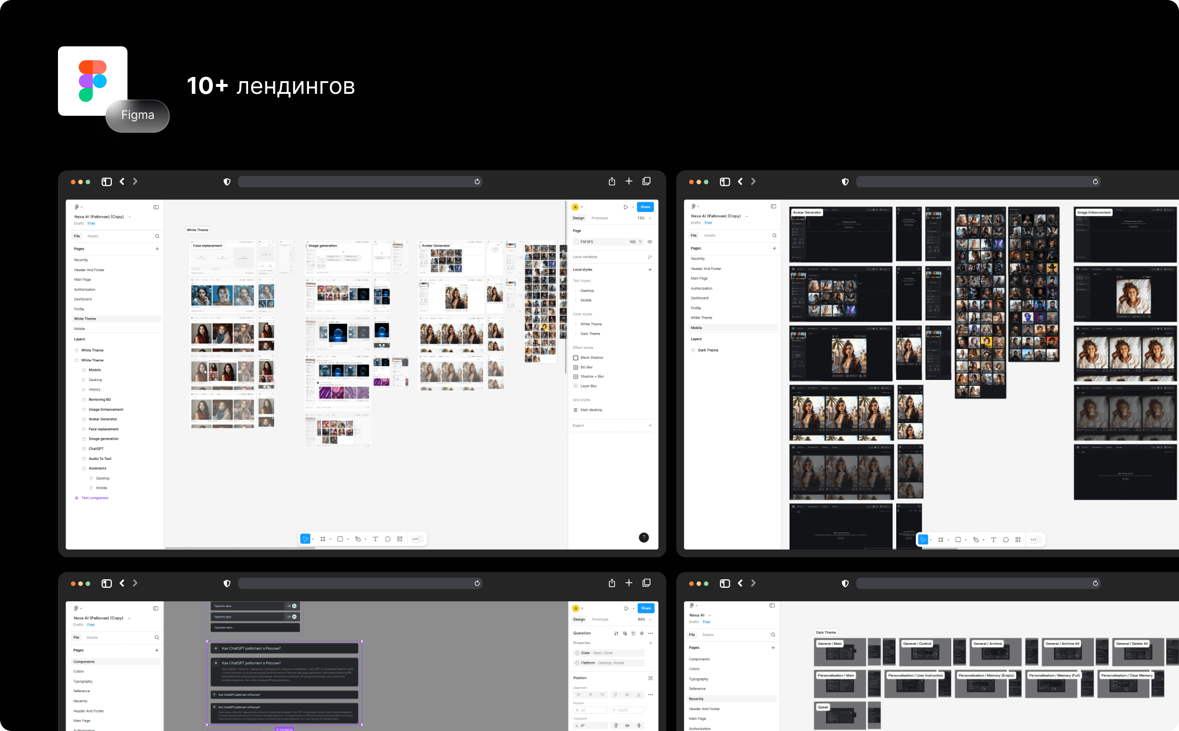Toggle the sidebar panel icon in top-right Figma window
This screenshot has width=1179, height=731.
click(x=773, y=206)
